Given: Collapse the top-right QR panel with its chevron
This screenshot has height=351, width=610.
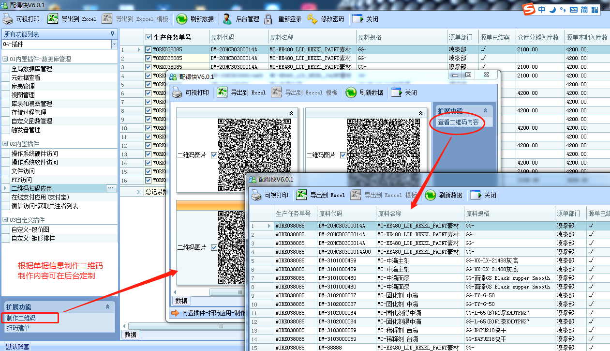Looking at the screenshot, I should pos(421,113).
